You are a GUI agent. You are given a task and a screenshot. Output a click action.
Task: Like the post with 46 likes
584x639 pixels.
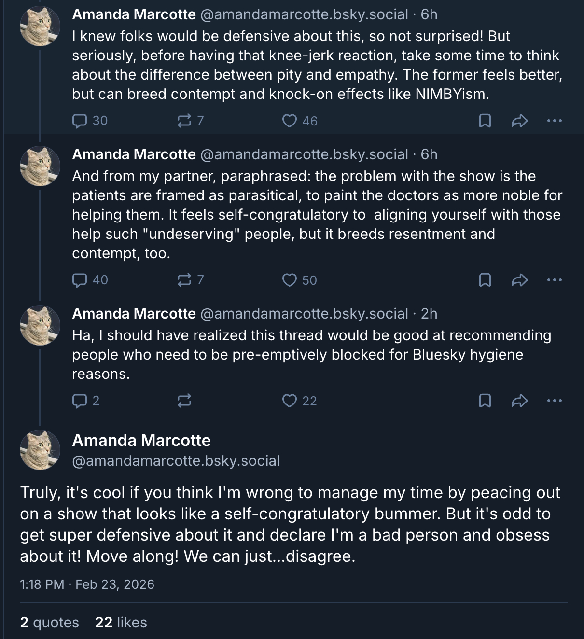click(290, 121)
